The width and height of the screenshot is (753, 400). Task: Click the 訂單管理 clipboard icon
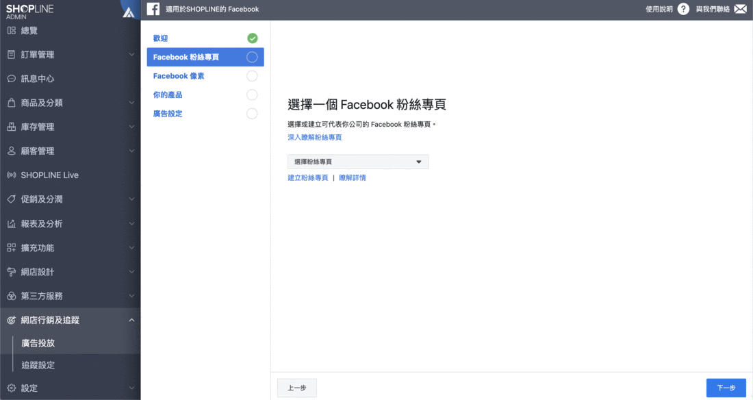click(12, 54)
